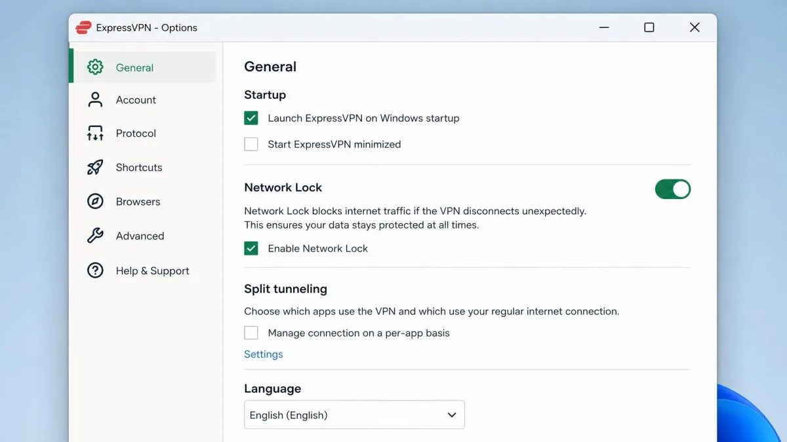This screenshot has width=787, height=442.
Task: Open the Help & Support tab label
Action: (x=153, y=270)
